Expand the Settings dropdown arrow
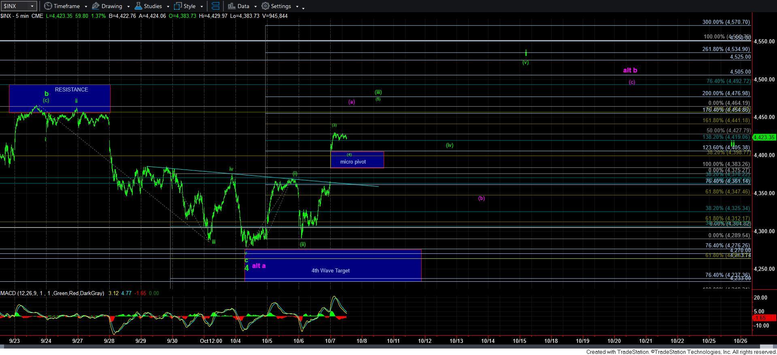Image resolution: width=777 pixels, height=355 pixels. click(x=297, y=6)
